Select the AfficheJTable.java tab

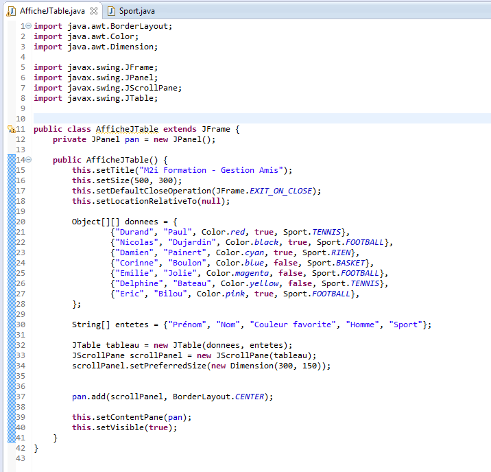pos(51,10)
